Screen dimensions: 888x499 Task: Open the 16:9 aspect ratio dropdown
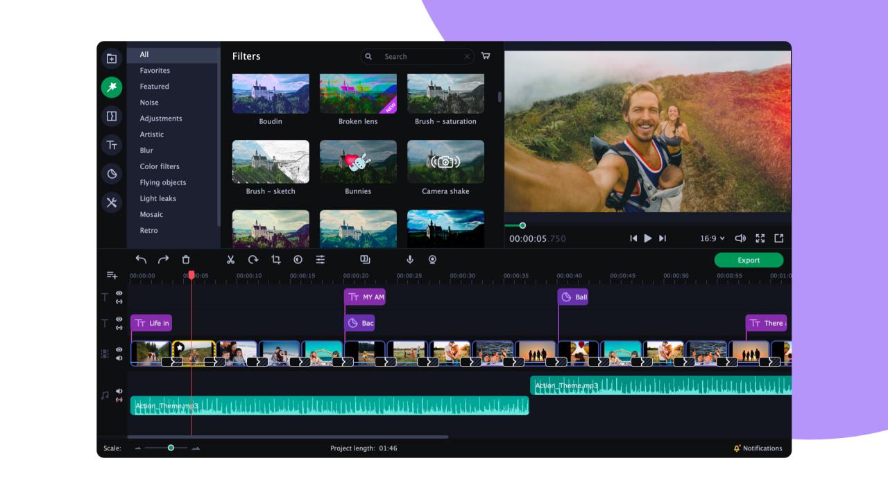coord(711,238)
